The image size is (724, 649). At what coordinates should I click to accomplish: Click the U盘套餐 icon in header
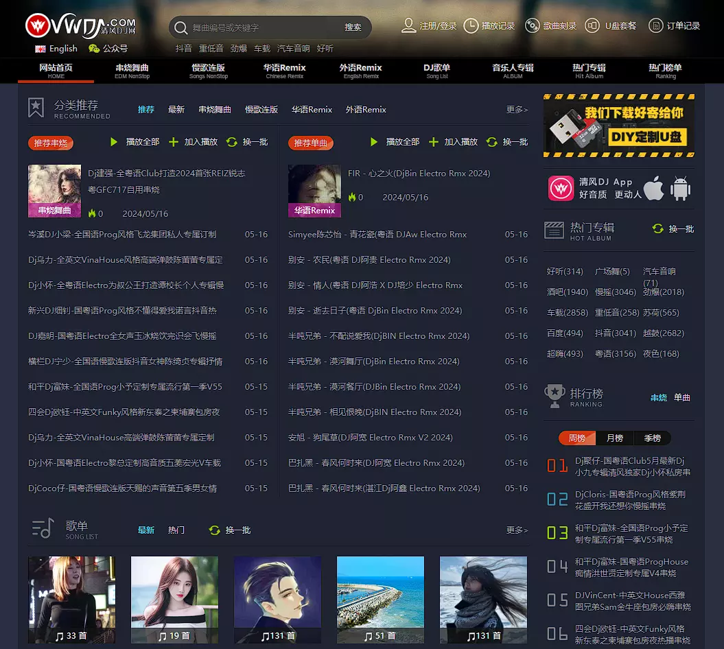592,26
